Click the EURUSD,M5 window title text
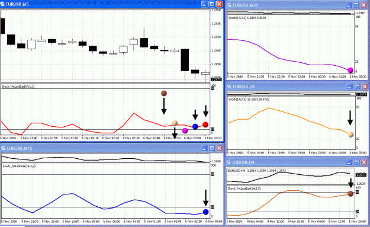The height and width of the screenshot is (227, 370). [x=17, y=4]
